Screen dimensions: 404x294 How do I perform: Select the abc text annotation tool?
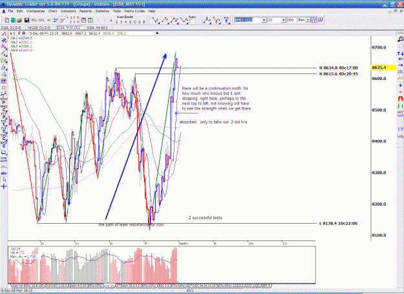4,173
